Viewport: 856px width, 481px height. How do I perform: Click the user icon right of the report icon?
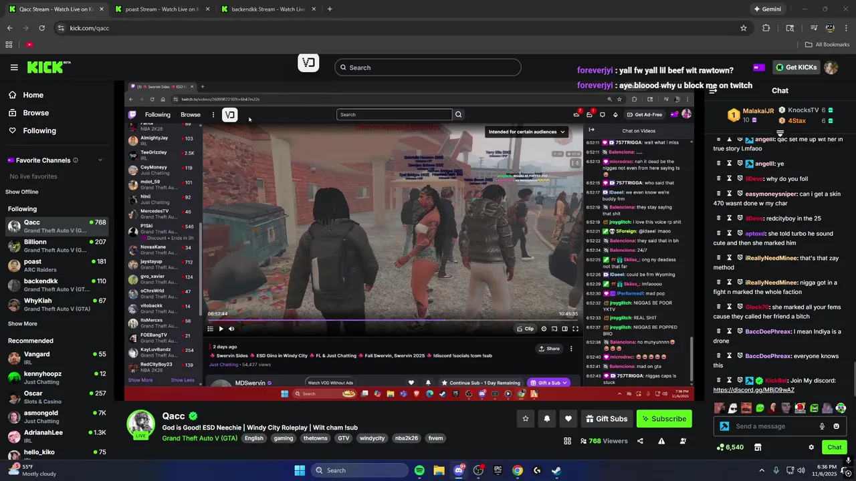coord(683,441)
